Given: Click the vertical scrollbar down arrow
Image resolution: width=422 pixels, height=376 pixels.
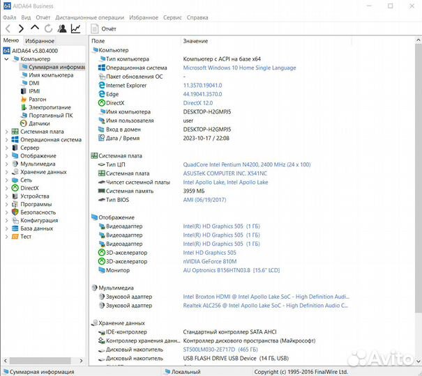Looking at the screenshot, I should [419, 361].
